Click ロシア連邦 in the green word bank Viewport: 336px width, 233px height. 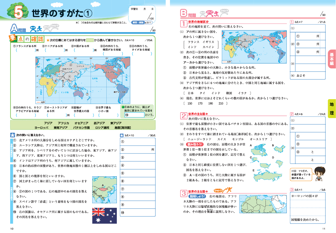tap(102, 128)
